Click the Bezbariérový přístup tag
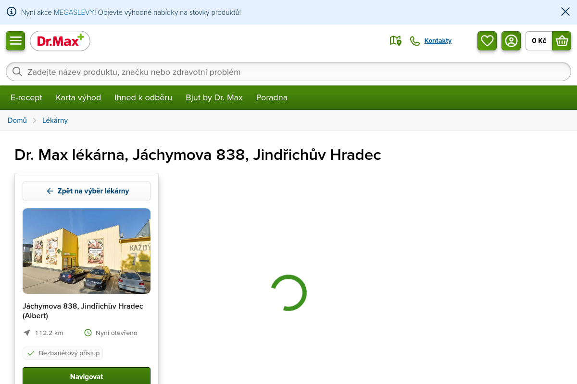The height and width of the screenshot is (384, 577). (x=63, y=353)
